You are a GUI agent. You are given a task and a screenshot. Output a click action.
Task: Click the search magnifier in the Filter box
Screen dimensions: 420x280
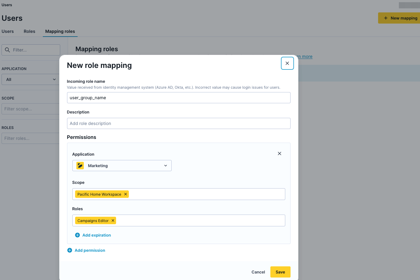(7, 50)
